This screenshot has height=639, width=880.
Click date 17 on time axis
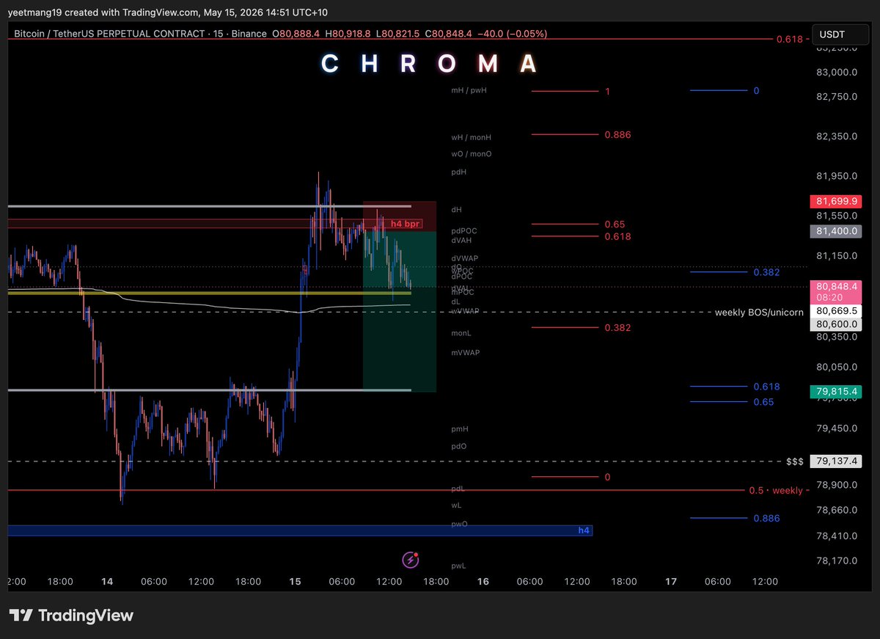(671, 582)
